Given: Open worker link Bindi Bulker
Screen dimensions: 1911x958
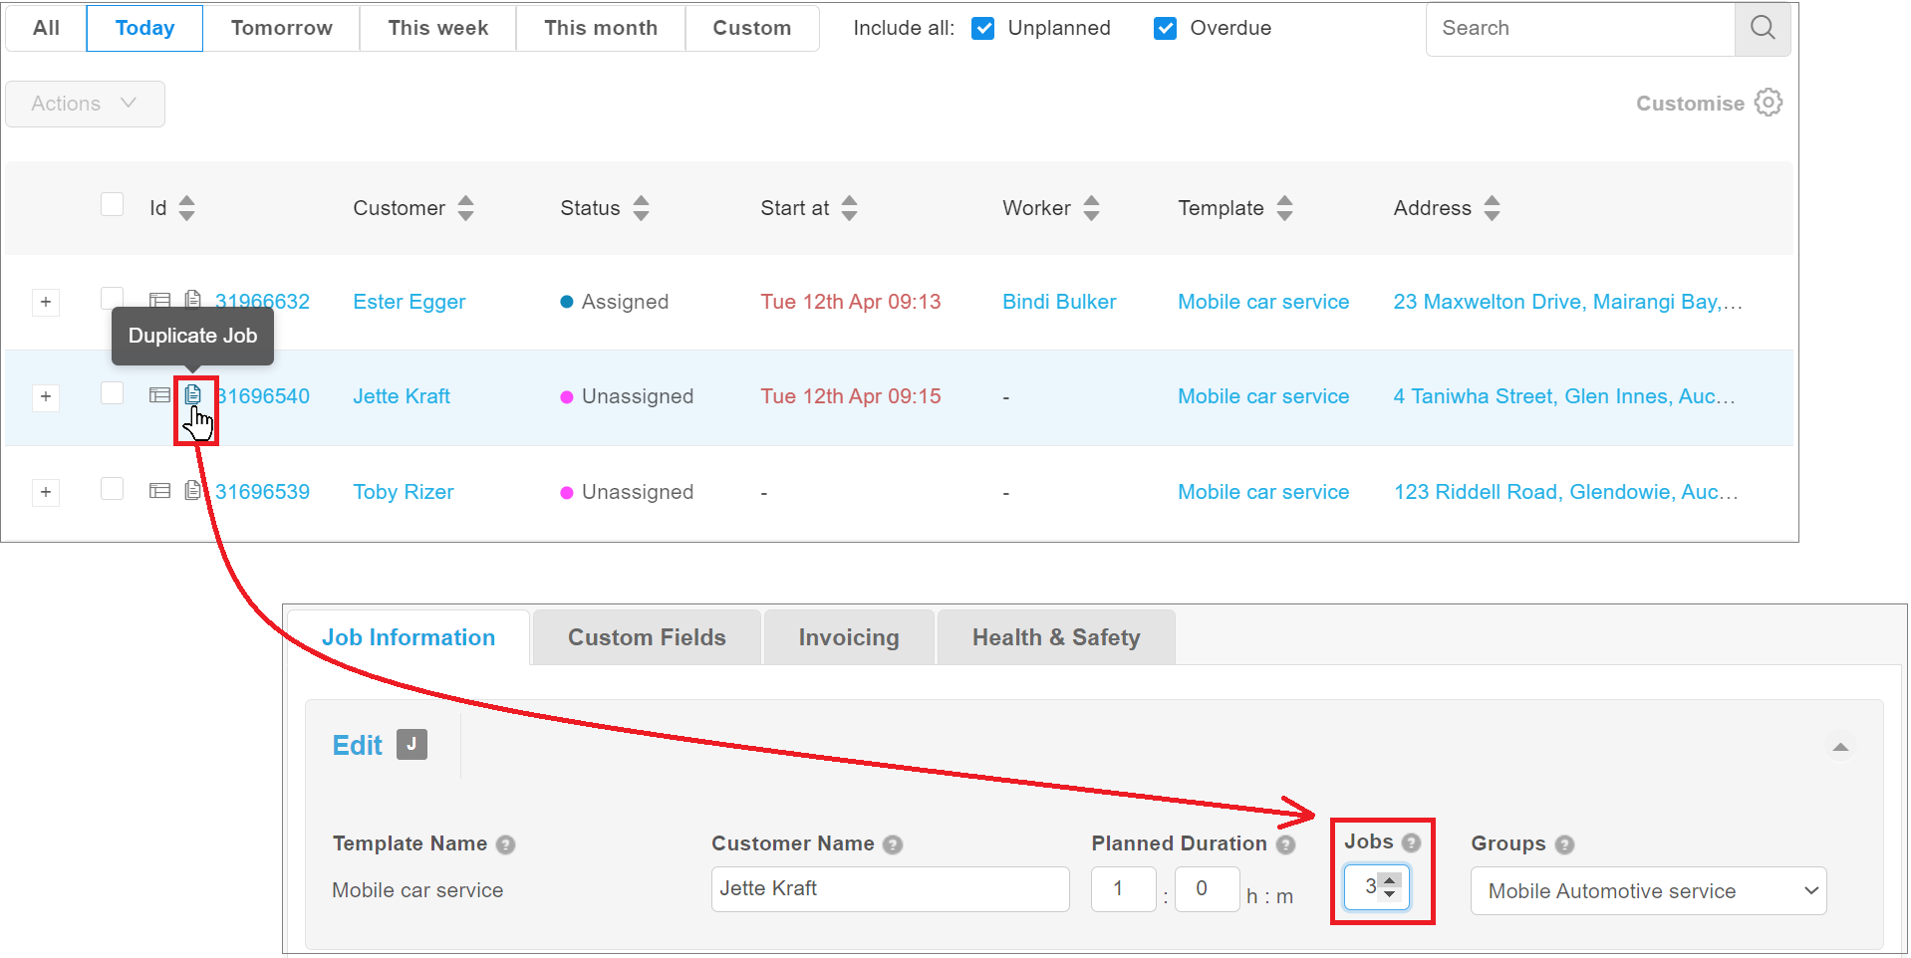Looking at the screenshot, I should click(1059, 302).
